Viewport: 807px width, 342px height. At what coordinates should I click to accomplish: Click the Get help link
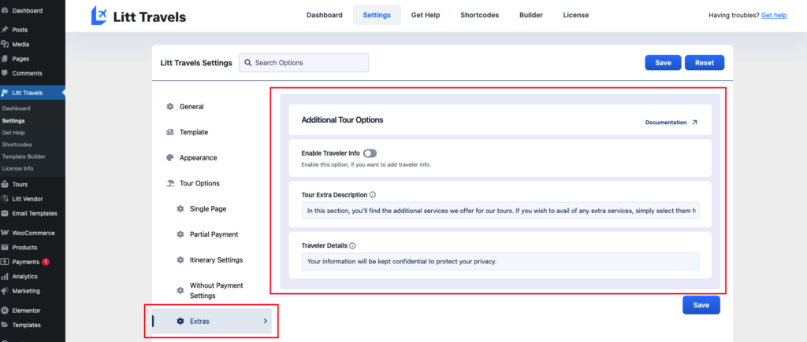(774, 15)
